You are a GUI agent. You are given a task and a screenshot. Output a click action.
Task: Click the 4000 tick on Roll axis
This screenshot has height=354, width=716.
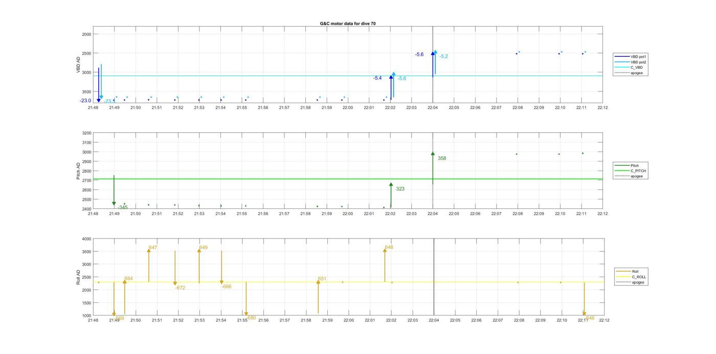pos(86,239)
